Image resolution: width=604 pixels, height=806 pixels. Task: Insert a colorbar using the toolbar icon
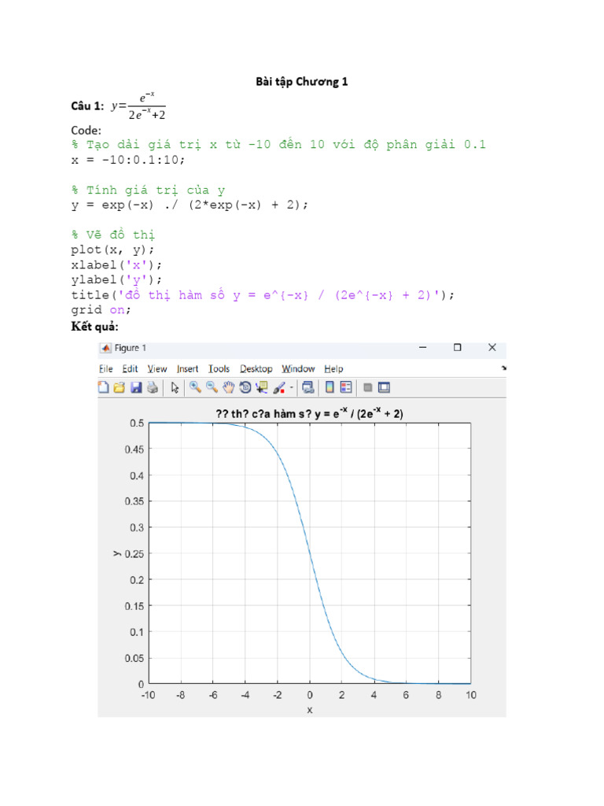point(330,387)
